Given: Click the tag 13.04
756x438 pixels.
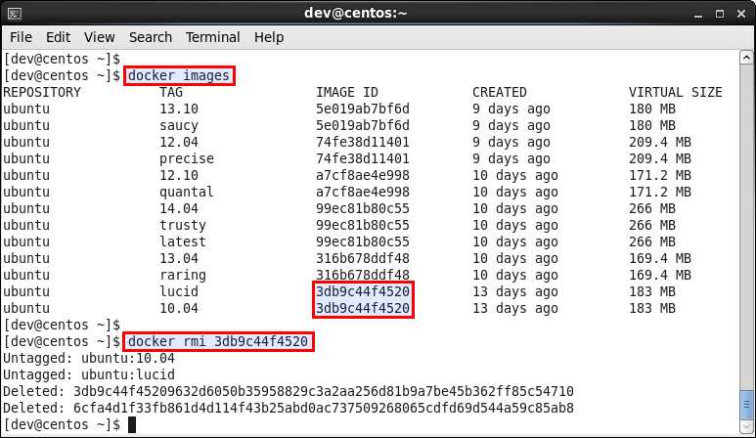Looking at the screenshot, I should coord(179,259).
